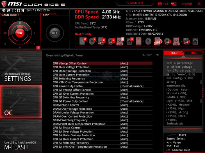Select the CPU SA Over Current Protection row
Image resolution: width=205 pixels, height=153 pixels.
(102, 139)
